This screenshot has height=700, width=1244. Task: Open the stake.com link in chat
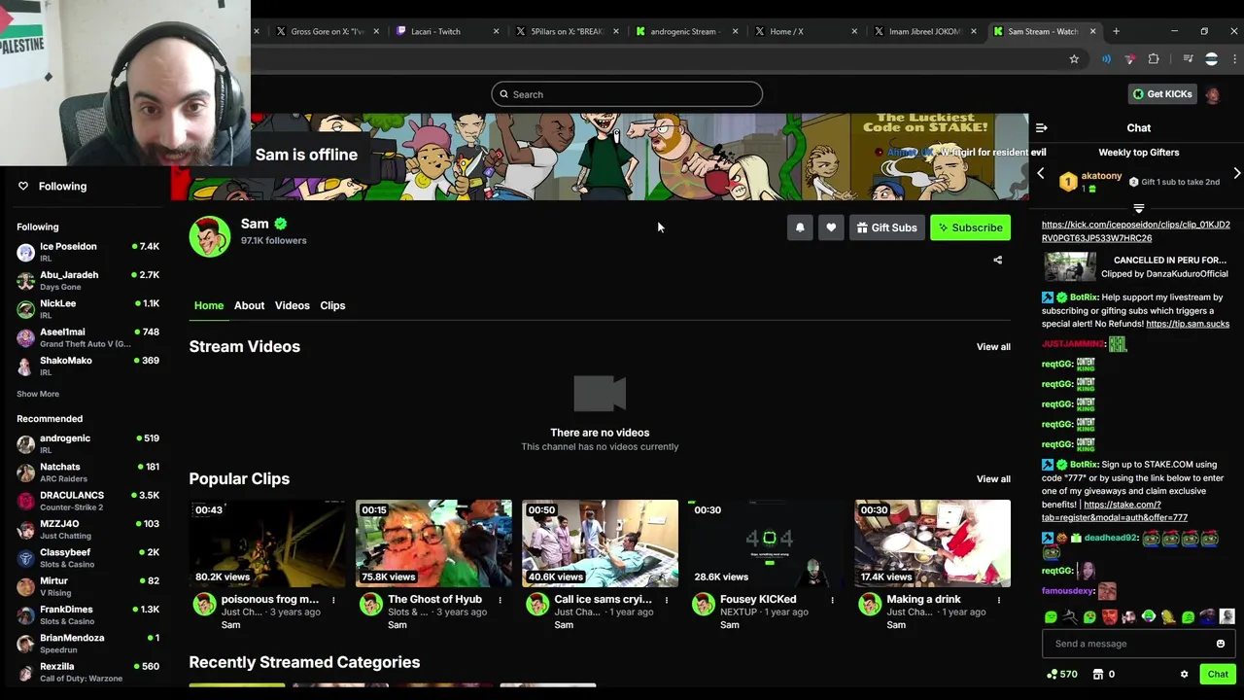pos(1115,511)
